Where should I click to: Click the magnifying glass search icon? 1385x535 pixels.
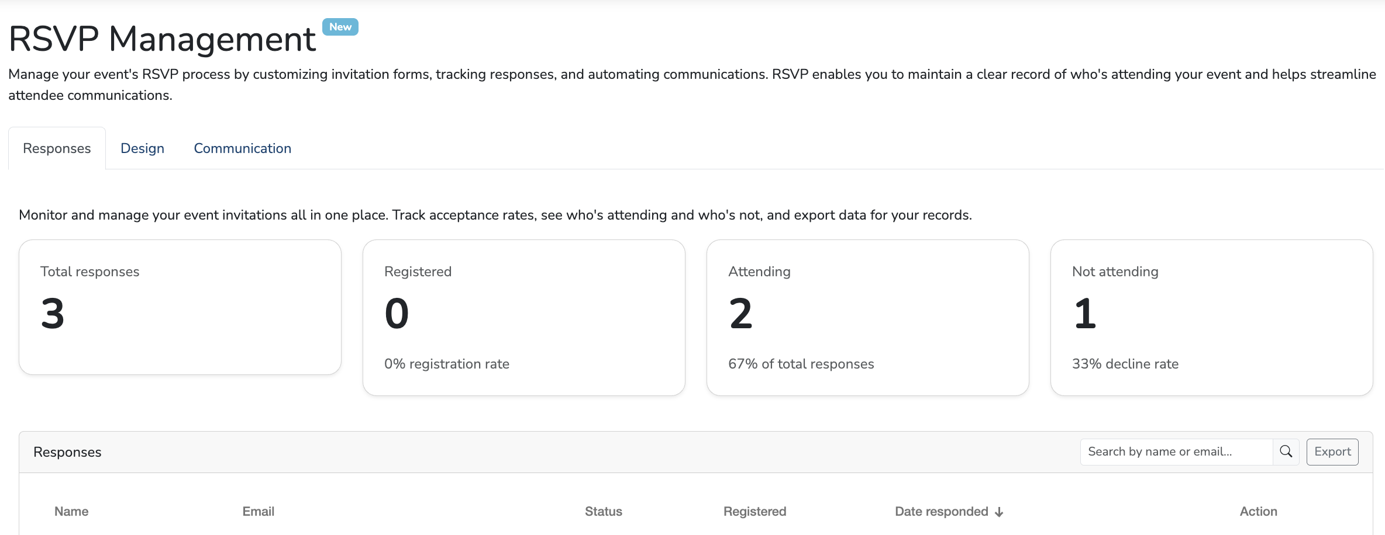click(1286, 451)
